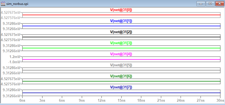
Task: Select the V(net@31[7]) trace label
Action: coord(121,87)
